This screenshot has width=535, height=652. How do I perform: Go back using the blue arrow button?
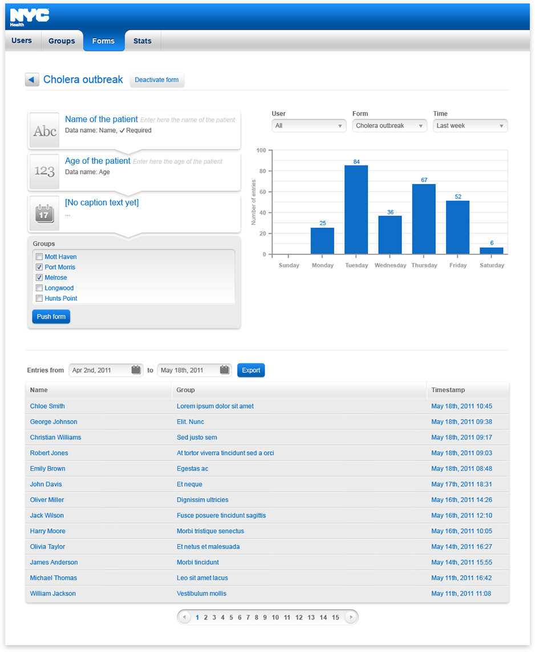pyautogui.click(x=32, y=79)
